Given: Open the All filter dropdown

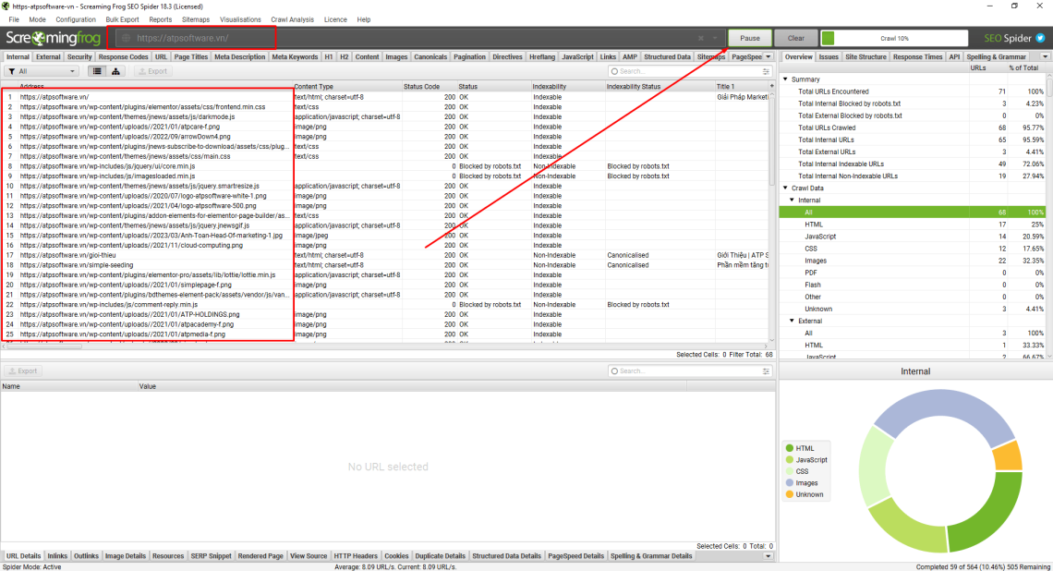Looking at the screenshot, I should tap(73, 71).
